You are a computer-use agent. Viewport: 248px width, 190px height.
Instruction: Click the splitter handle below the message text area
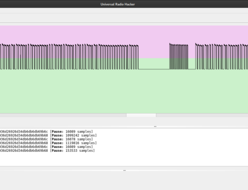coord(124,170)
